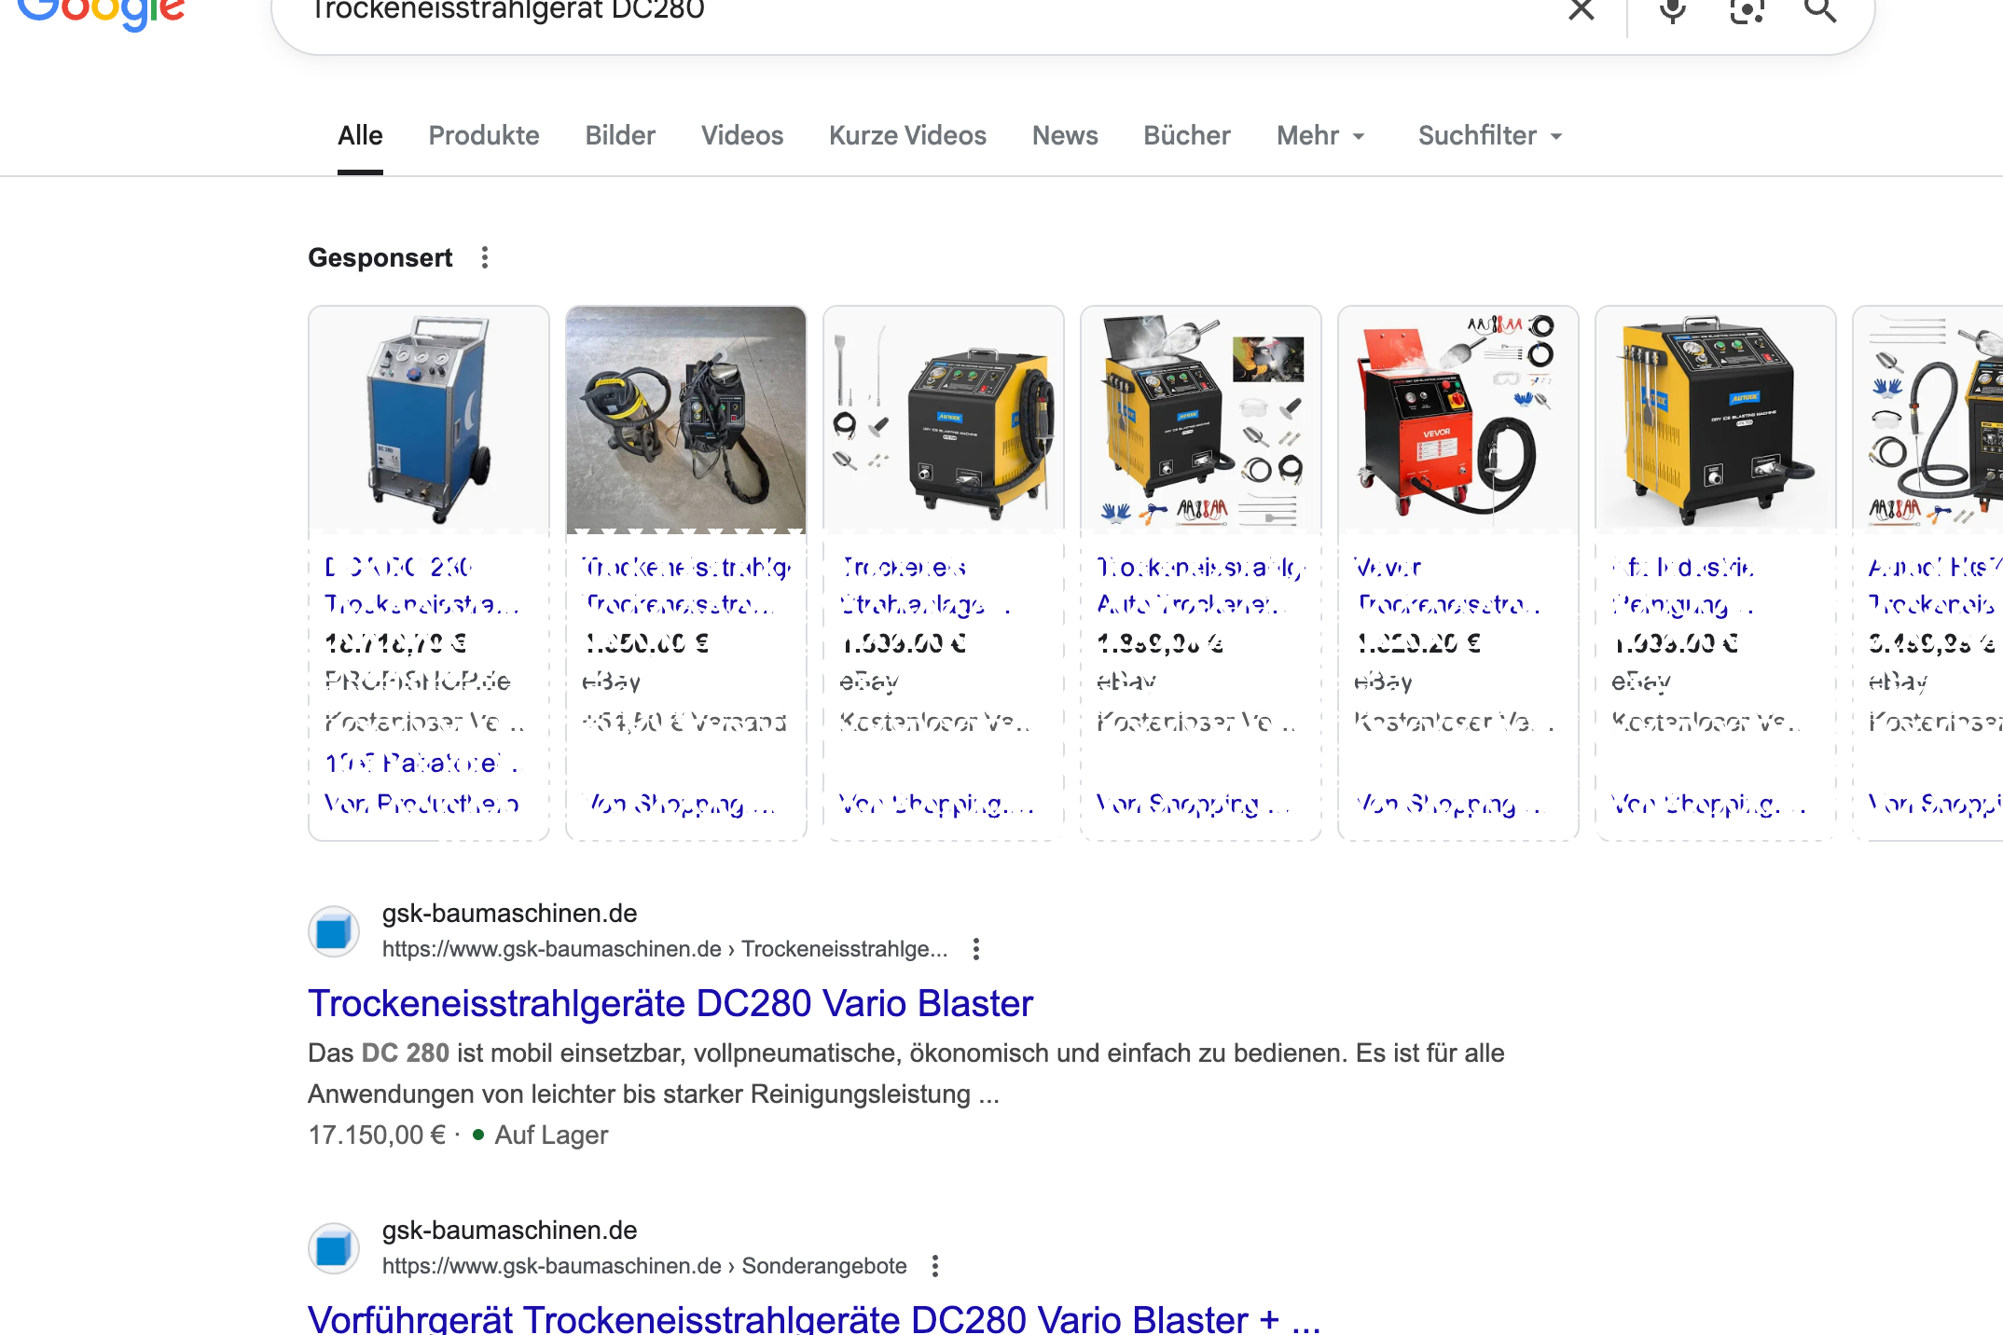Open Vorführgerät Trockeneisstrahlgeräte DC280 result link
2003x1335 pixels.
[x=813, y=1318]
